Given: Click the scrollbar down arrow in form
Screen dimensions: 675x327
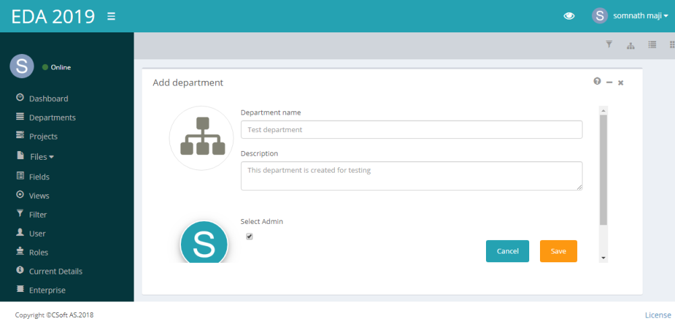Looking at the screenshot, I should click(603, 258).
